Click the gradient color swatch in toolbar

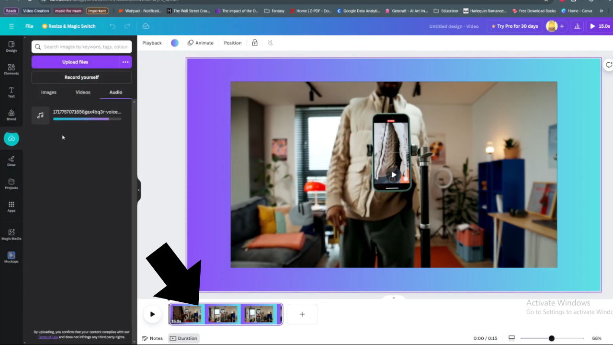point(175,43)
